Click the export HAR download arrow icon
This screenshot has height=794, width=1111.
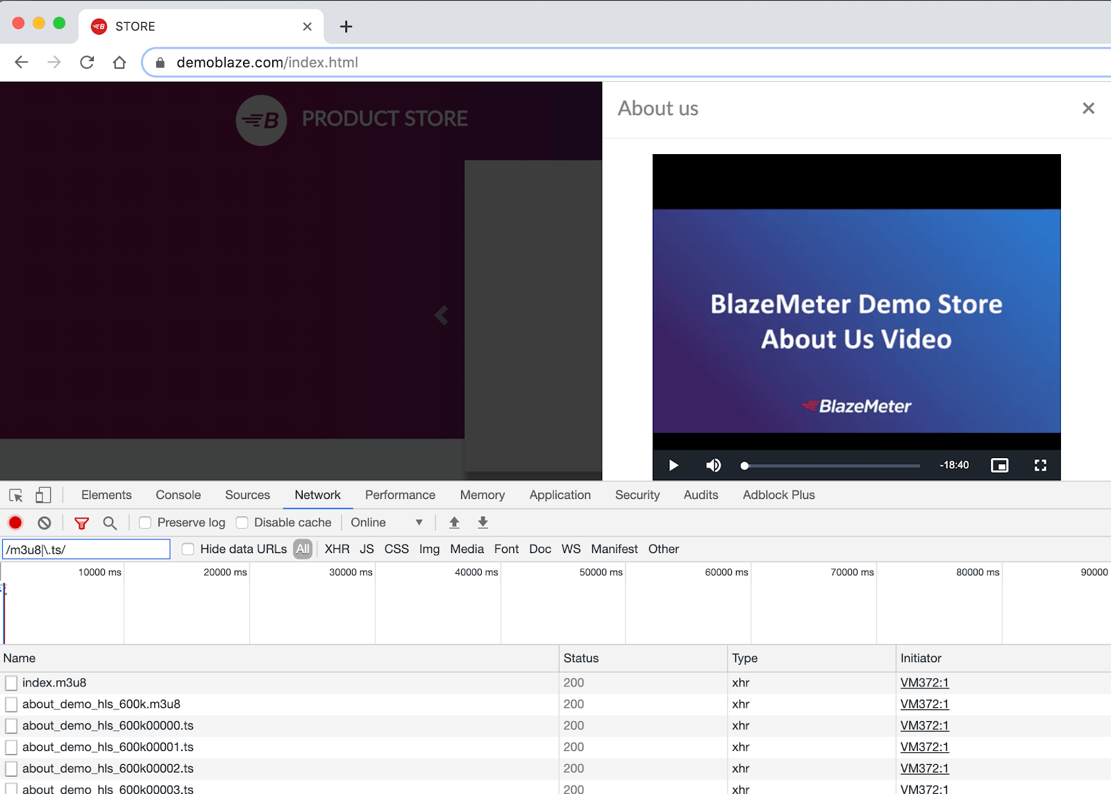[483, 523]
